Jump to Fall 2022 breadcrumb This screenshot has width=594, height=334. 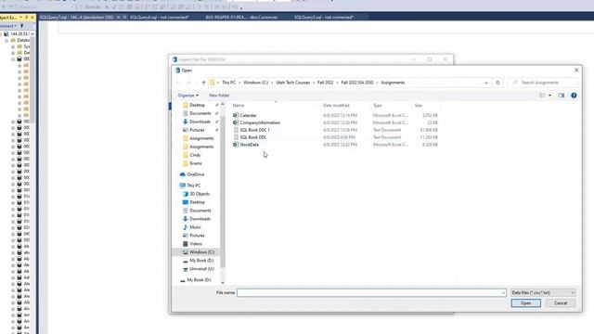click(326, 83)
